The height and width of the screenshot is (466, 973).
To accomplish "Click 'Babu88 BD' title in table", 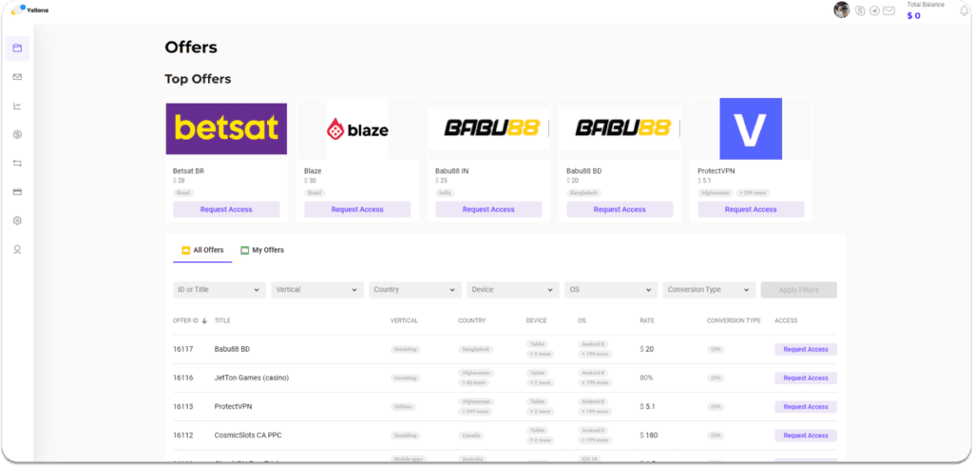I will 232,349.
